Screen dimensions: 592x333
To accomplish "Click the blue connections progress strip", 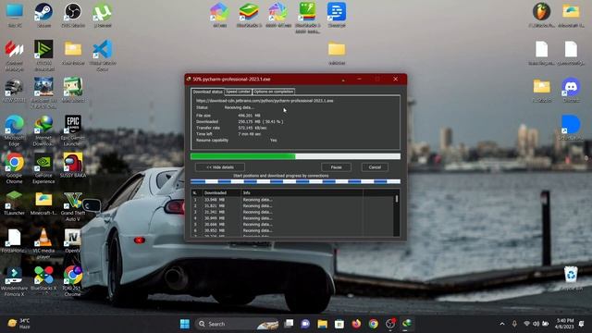I will (x=295, y=181).
